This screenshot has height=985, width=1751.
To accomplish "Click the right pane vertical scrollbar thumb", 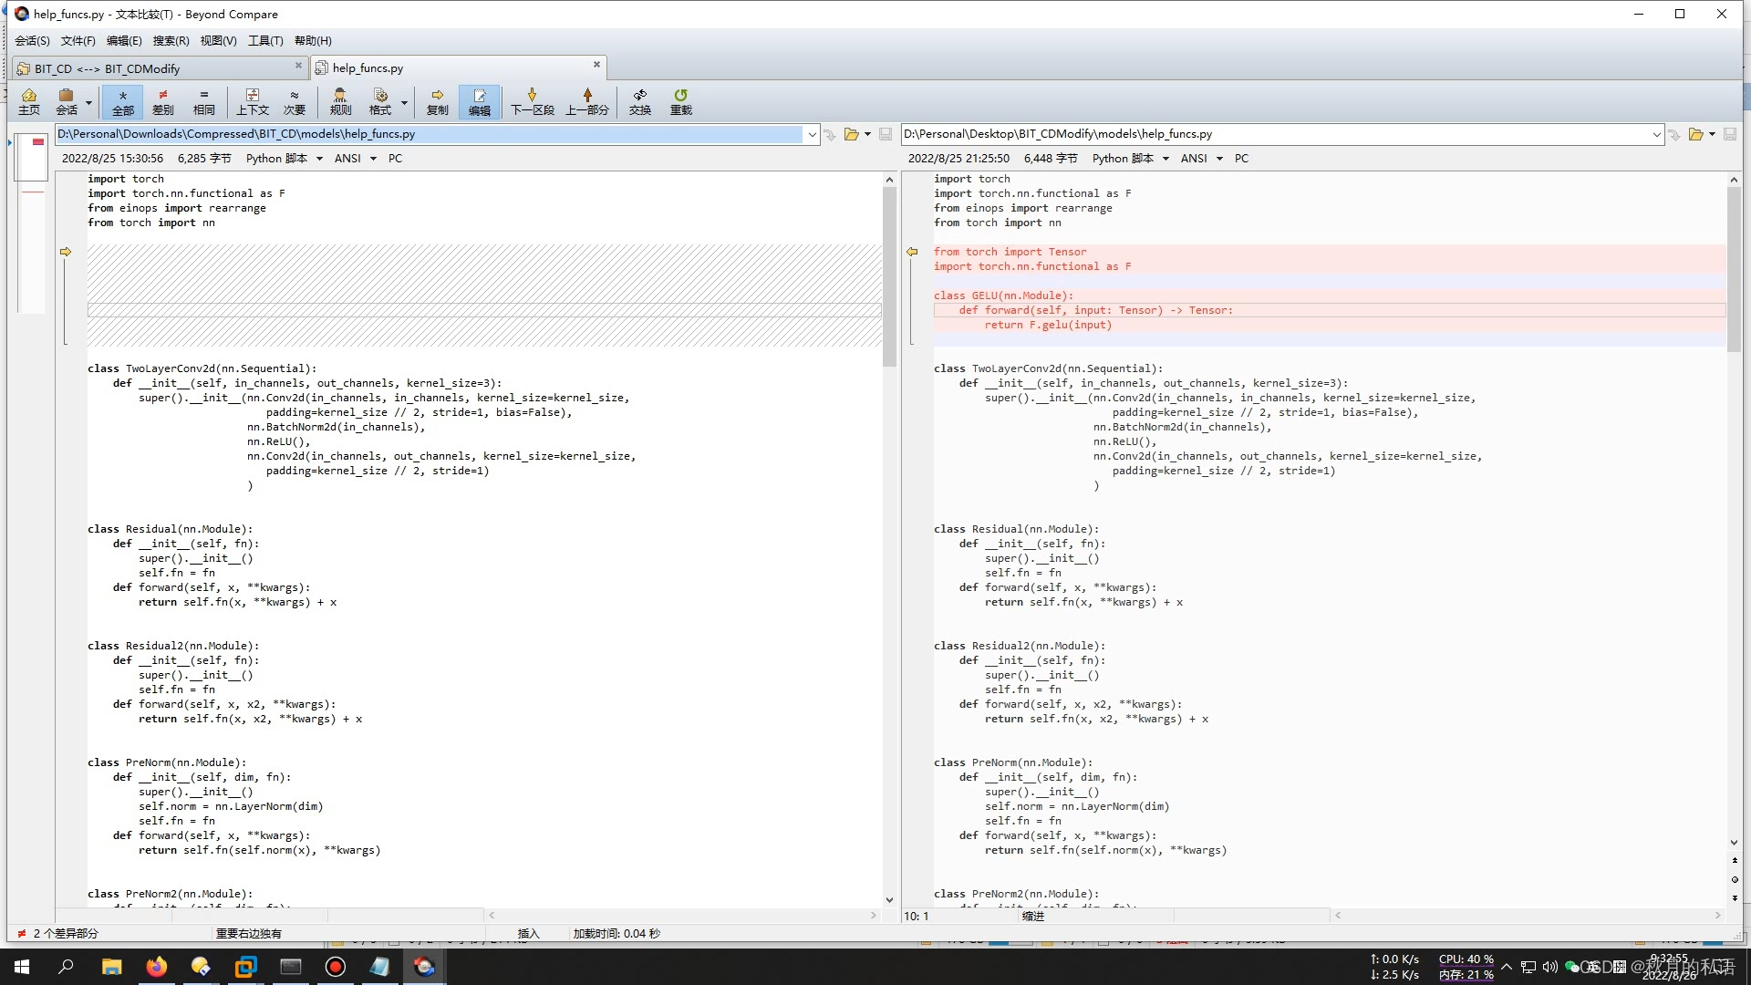I will click(1735, 270).
